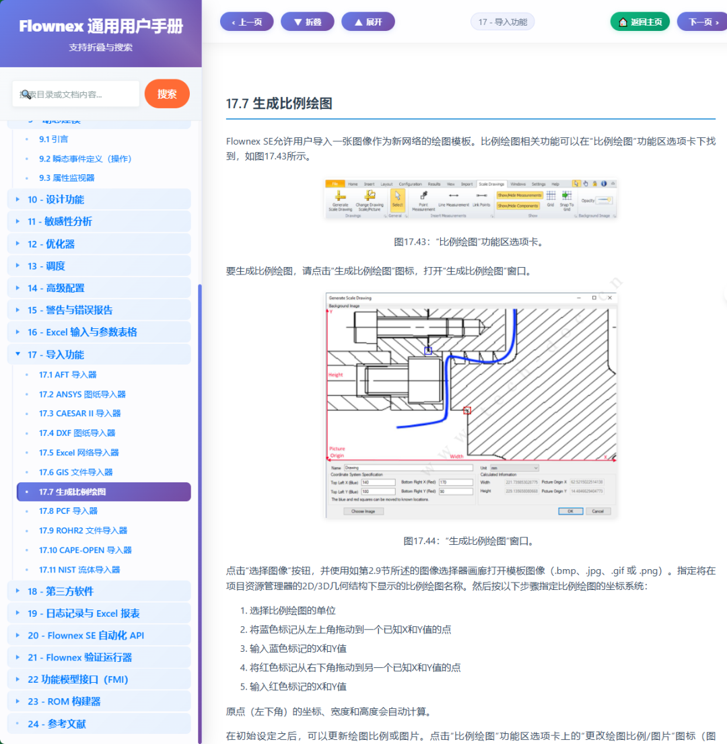
Task: Click the 返回主页 home button
Action: pos(639,22)
